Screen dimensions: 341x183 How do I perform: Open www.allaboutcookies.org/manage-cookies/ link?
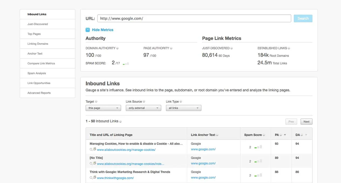tap(126, 150)
